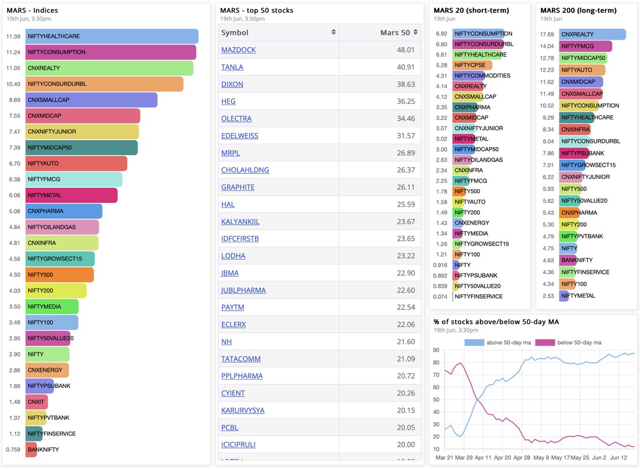
Task: Open the NH stock link
Action: click(227, 342)
